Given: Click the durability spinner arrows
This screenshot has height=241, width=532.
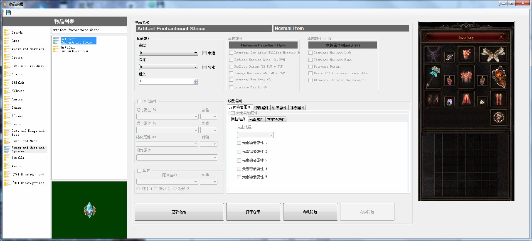Looking at the screenshot, I should (196, 81).
